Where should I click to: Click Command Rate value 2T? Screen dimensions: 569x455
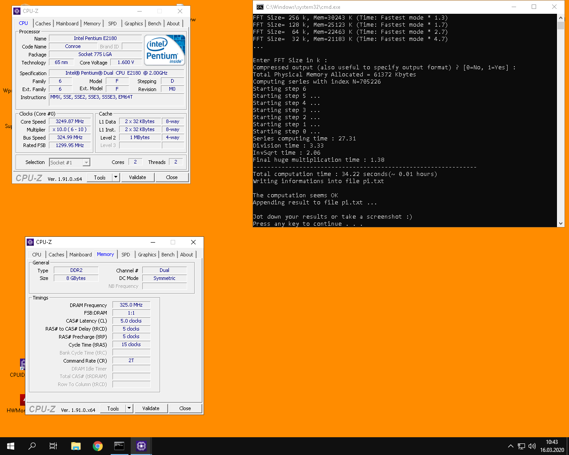point(131,360)
